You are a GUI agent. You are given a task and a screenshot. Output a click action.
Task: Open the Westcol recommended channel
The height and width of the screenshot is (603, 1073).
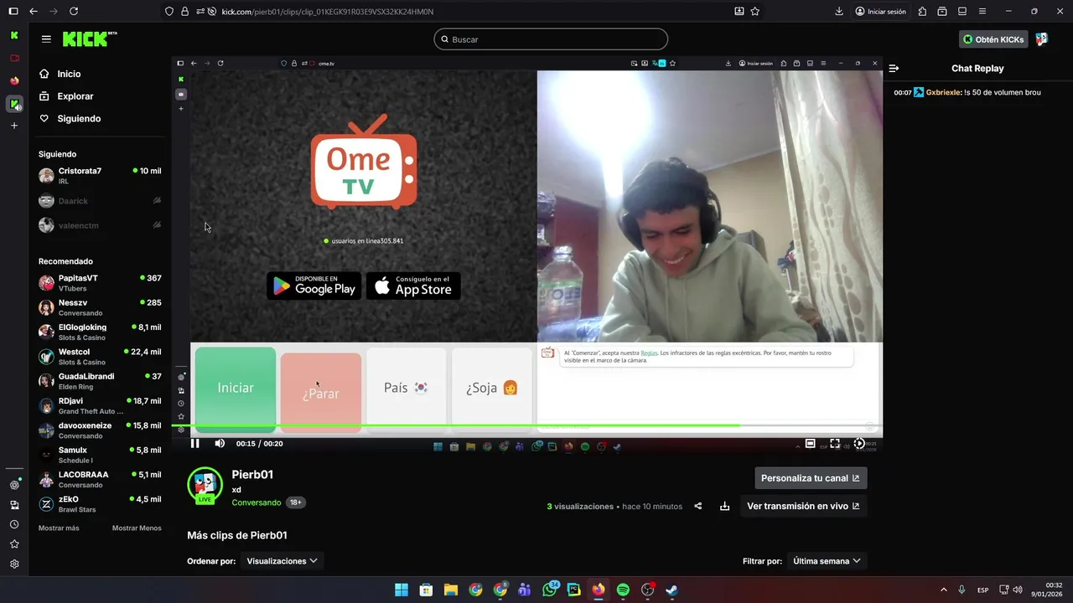tap(99, 357)
